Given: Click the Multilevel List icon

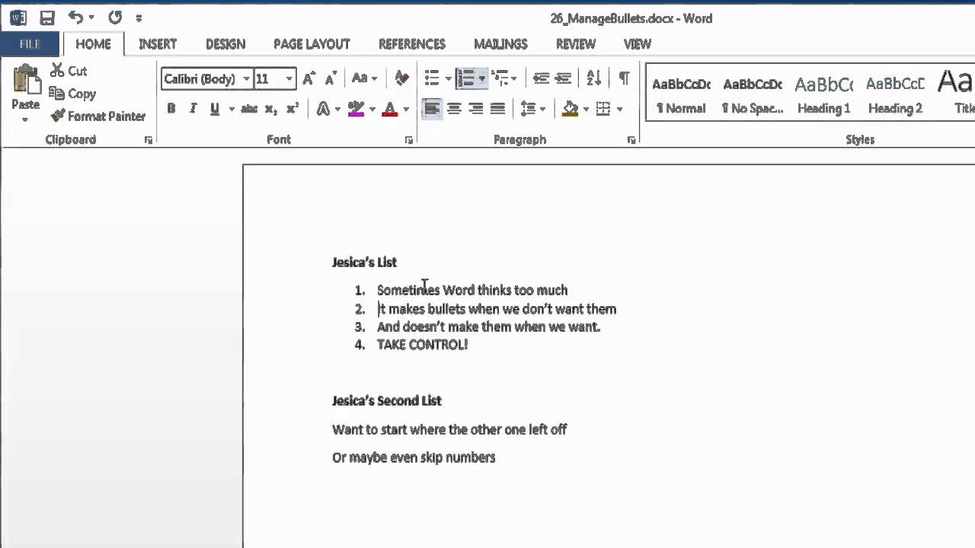Looking at the screenshot, I should tap(500, 78).
